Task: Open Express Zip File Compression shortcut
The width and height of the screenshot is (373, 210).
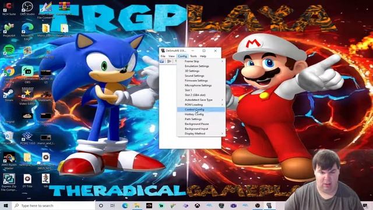Action: point(9,182)
